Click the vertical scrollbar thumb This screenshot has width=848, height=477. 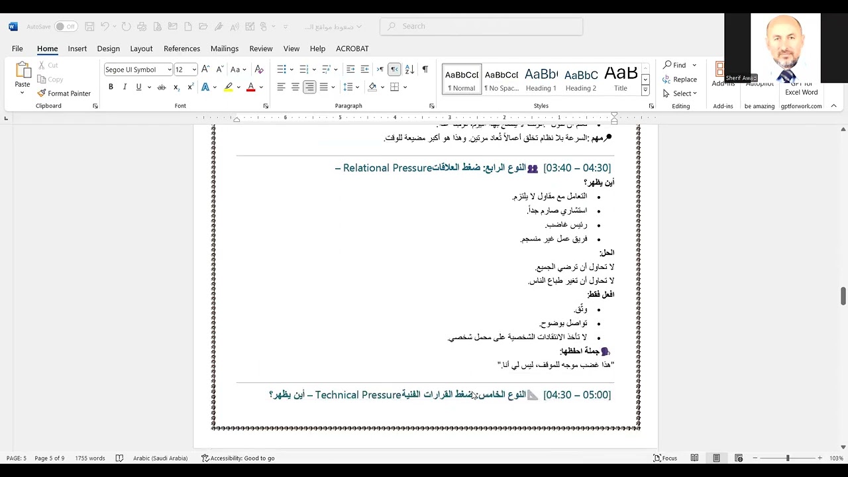point(843,296)
